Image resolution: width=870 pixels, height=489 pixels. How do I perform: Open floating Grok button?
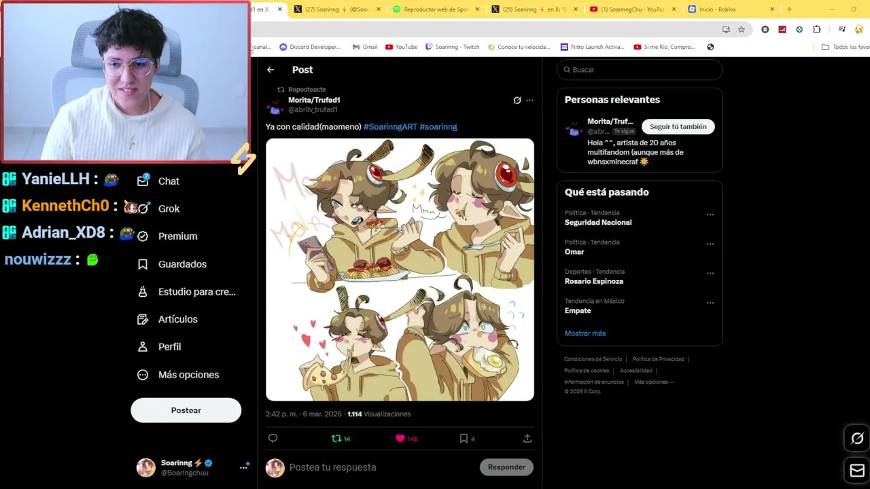click(857, 439)
